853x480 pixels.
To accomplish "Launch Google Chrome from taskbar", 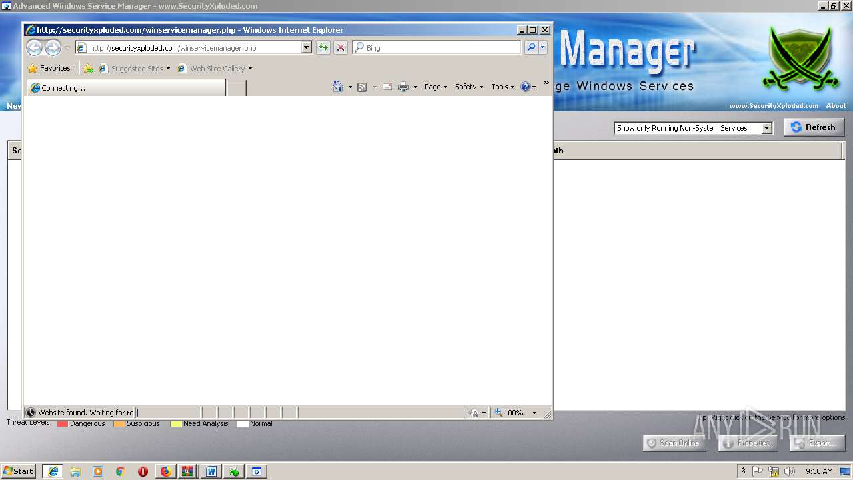I will coord(121,471).
